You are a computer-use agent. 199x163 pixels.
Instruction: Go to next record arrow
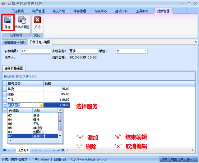[32, 150]
